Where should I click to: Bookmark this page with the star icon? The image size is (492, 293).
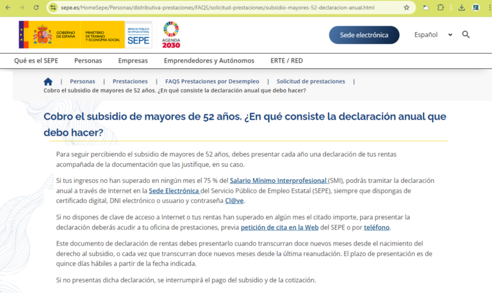[406, 8]
